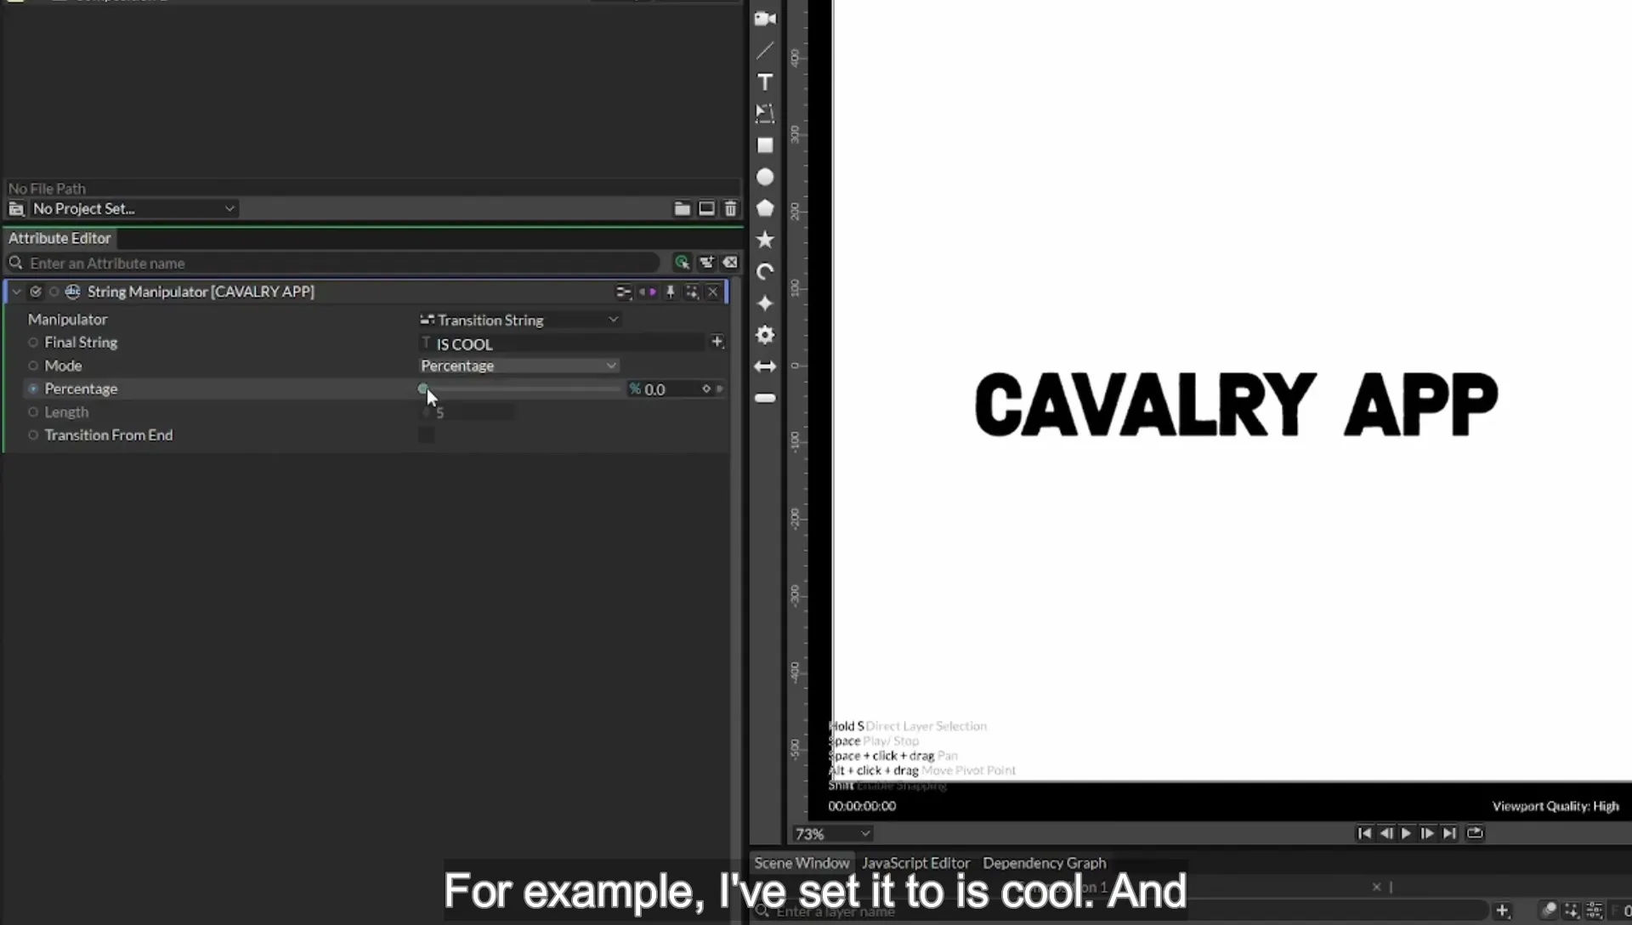1632x925 pixels.
Task: Click the Percentage slider track
Action: click(x=521, y=389)
